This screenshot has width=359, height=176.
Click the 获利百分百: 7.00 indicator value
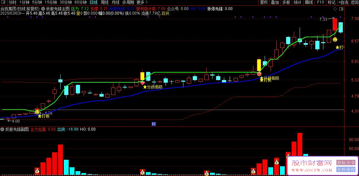[x=151, y=9]
